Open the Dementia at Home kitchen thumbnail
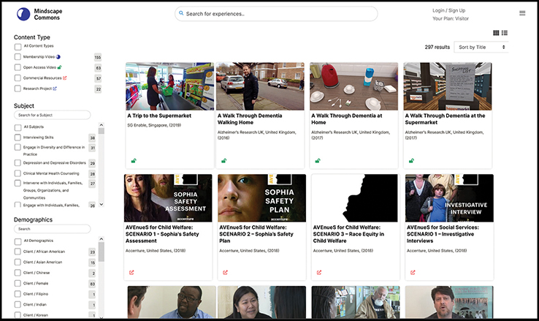The width and height of the screenshot is (539, 321). (353, 86)
